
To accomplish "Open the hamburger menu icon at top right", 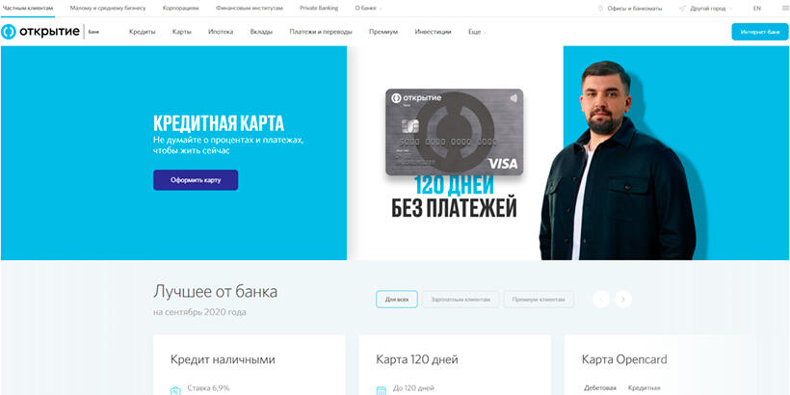I will pos(784,8).
